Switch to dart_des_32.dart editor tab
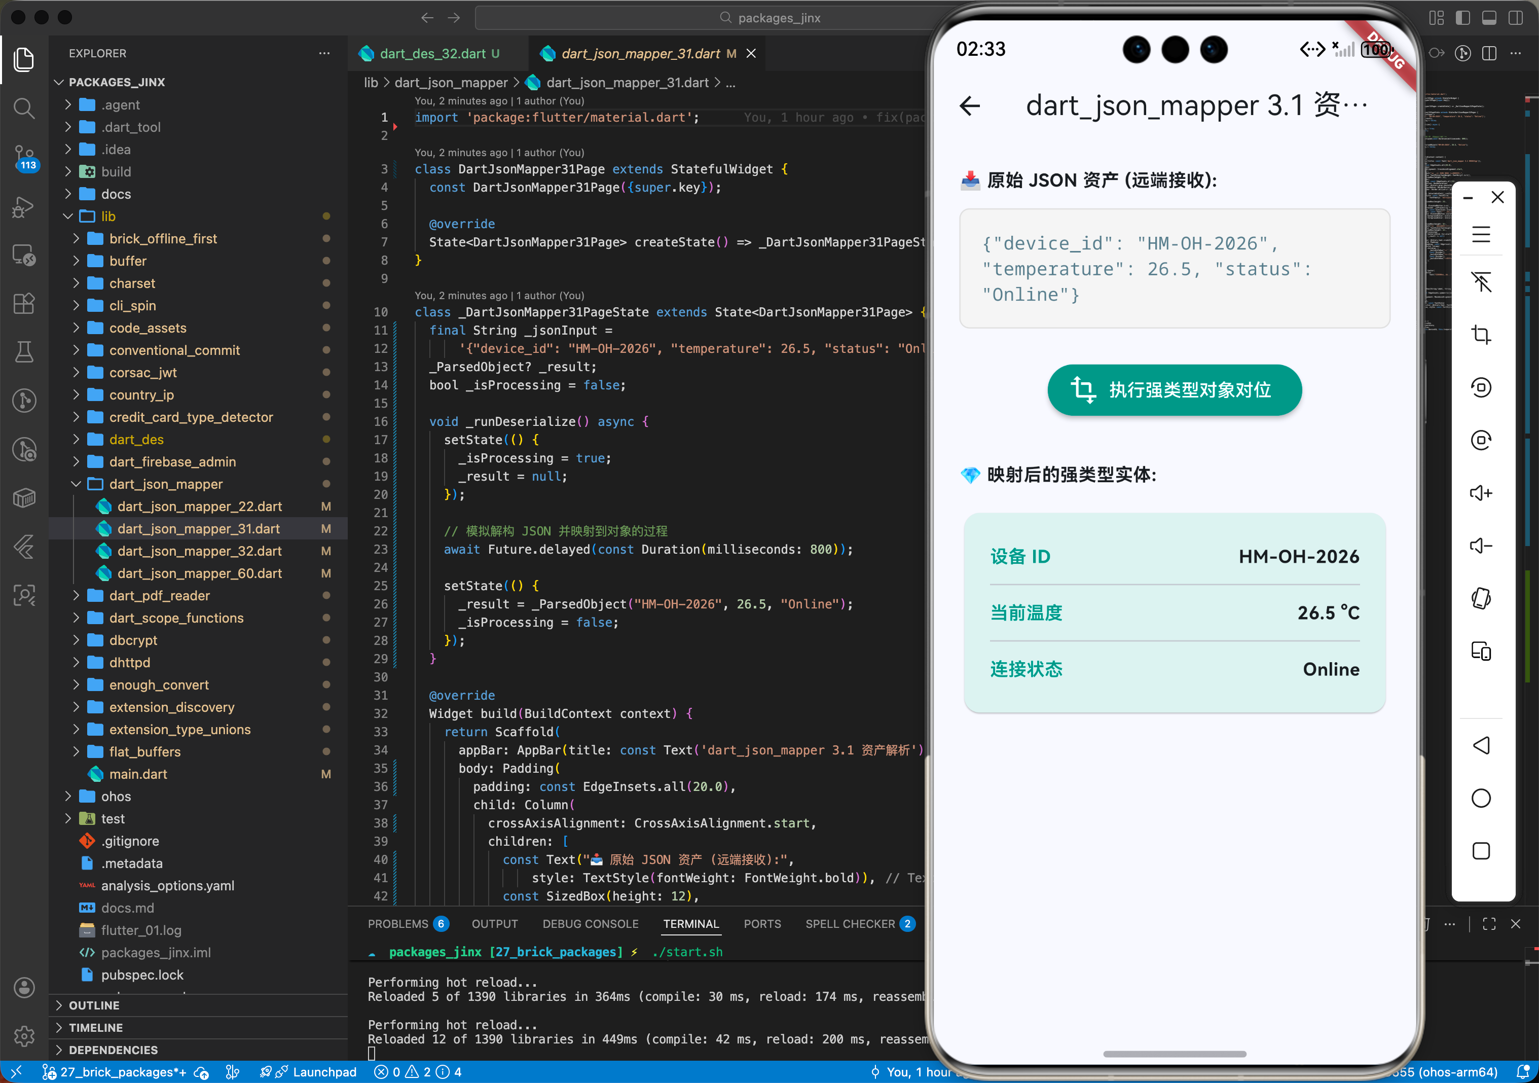 click(432, 54)
